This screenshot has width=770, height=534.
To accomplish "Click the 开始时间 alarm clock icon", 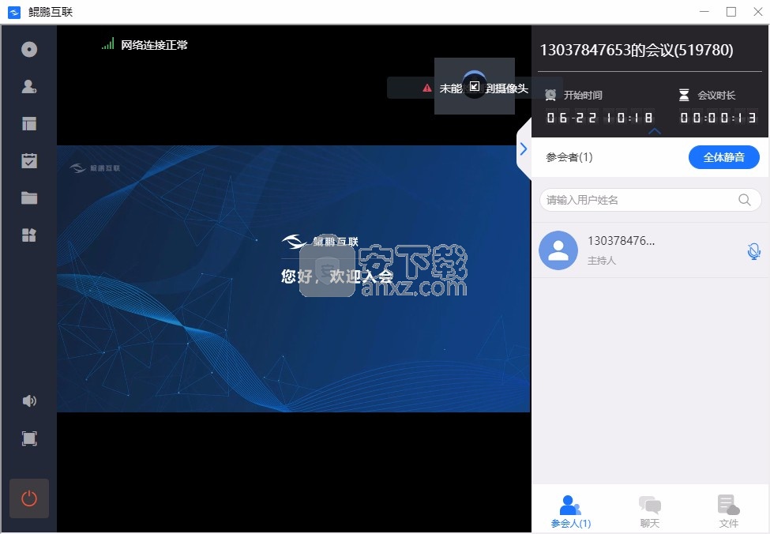I will (550, 94).
